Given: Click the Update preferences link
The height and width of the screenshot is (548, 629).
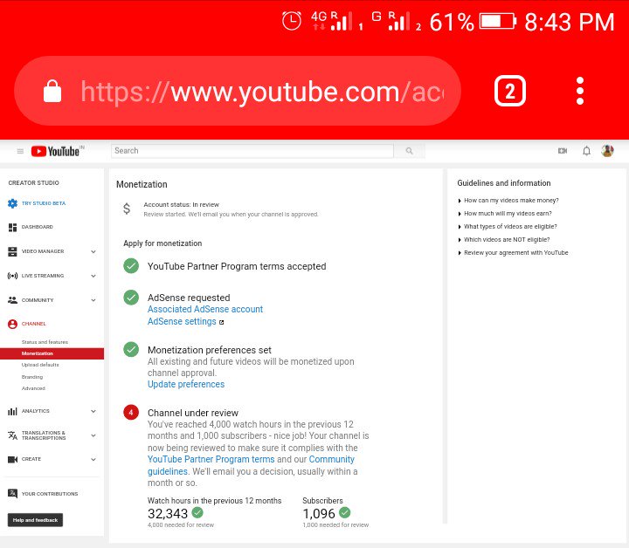Looking at the screenshot, I should coord(186,384).
